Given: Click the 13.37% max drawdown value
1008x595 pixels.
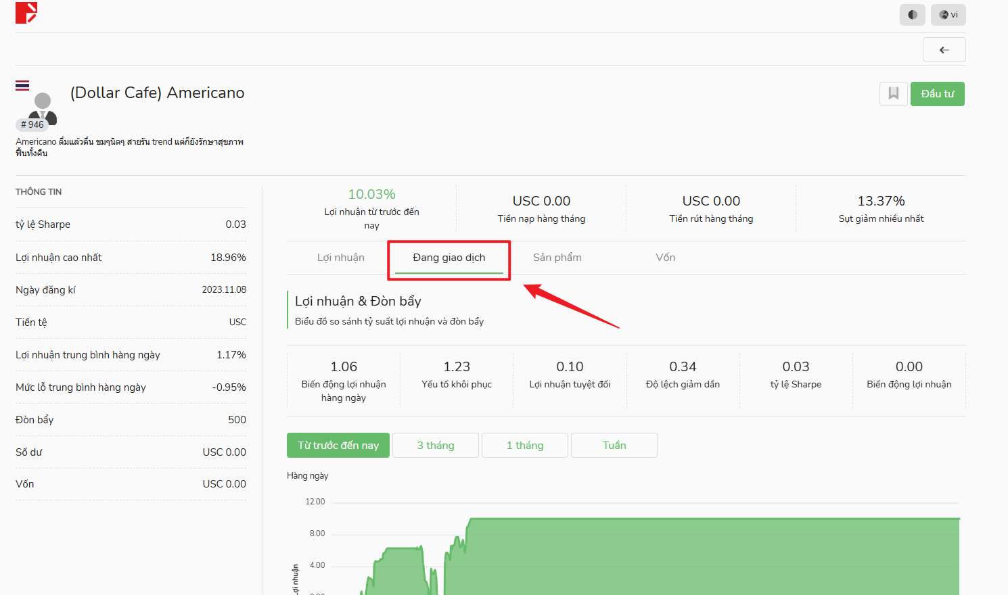Looking at the screenshot, I should 881,201.
